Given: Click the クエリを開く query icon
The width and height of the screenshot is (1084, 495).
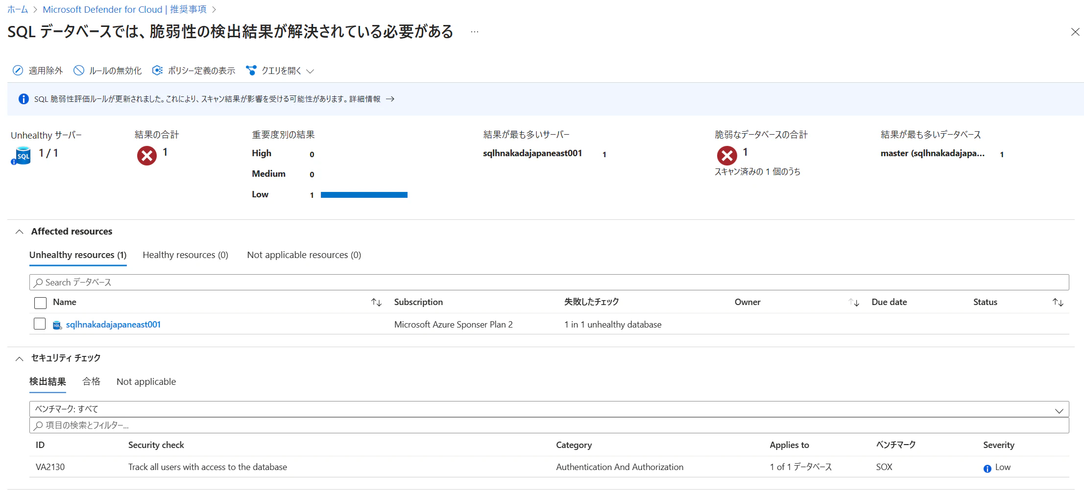Looking at the screenshot, I should [251, 71].
